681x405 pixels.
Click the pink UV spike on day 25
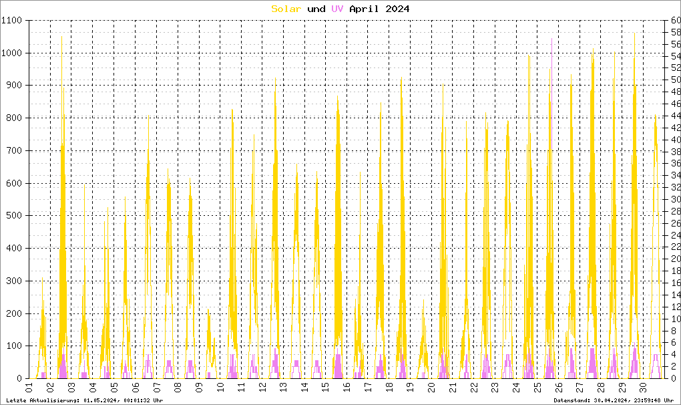[x=551, y=41]
